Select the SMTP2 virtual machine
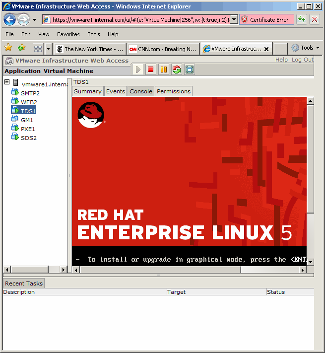Viewport: 325px width, 353px height. [30, 93]
